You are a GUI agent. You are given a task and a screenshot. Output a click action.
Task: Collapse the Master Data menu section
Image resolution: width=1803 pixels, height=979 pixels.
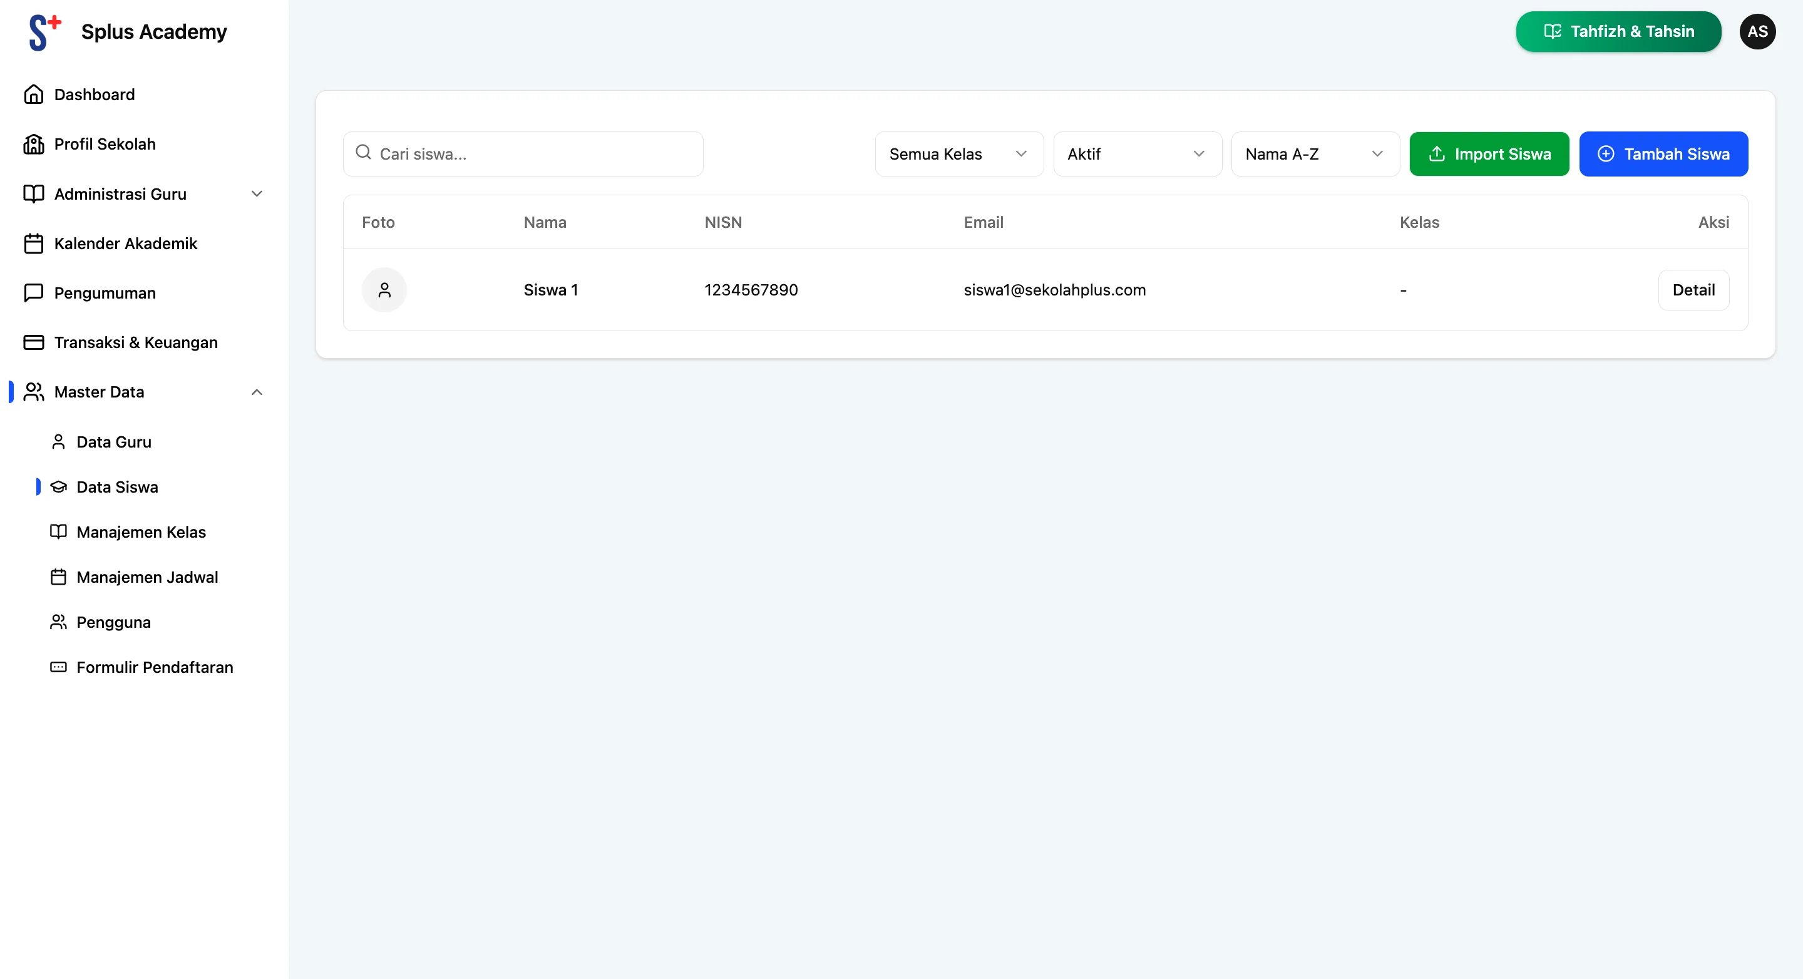click(x=255, y=392)
